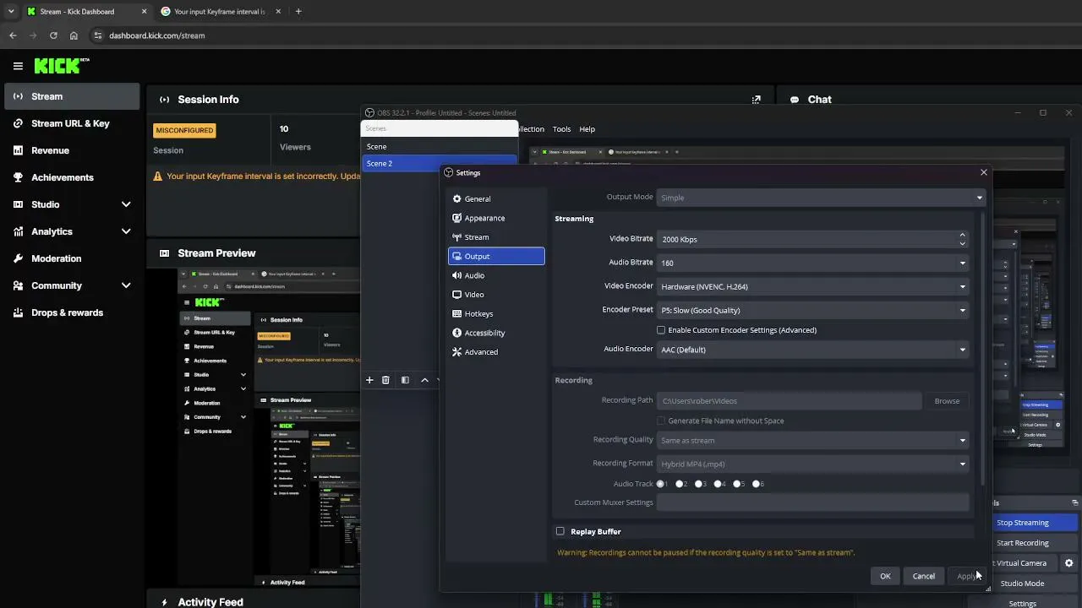Open Advanced settings in OBS
The image size is (1082, 608).
496,352
